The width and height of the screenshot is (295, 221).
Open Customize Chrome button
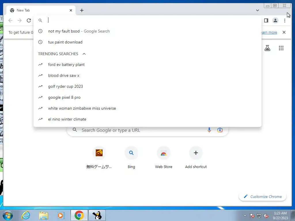(x=262, y=197)
